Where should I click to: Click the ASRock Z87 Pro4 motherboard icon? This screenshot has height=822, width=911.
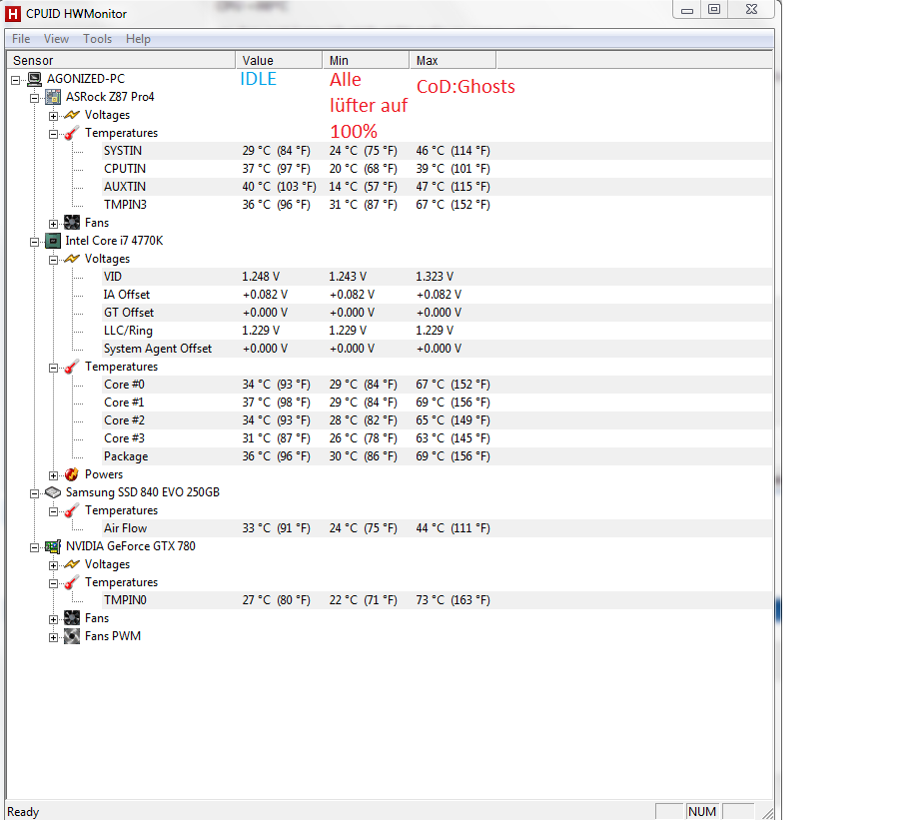53,97
